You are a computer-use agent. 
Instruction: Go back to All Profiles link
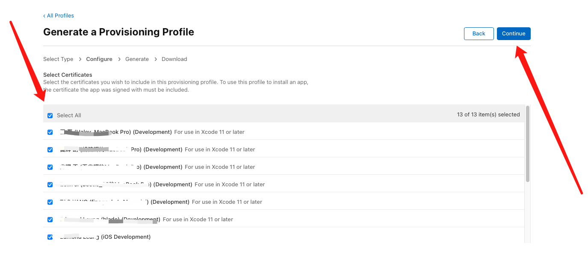pos(60,16)
